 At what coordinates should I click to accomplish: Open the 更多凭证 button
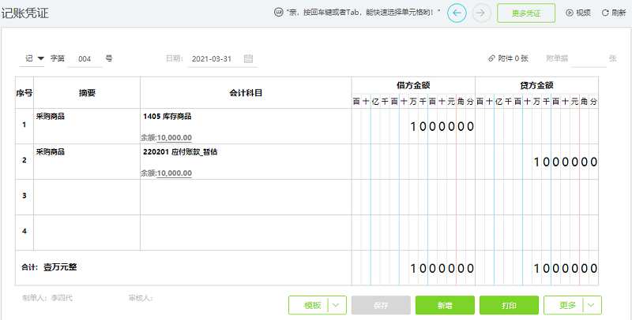click(x=526, y=13)
